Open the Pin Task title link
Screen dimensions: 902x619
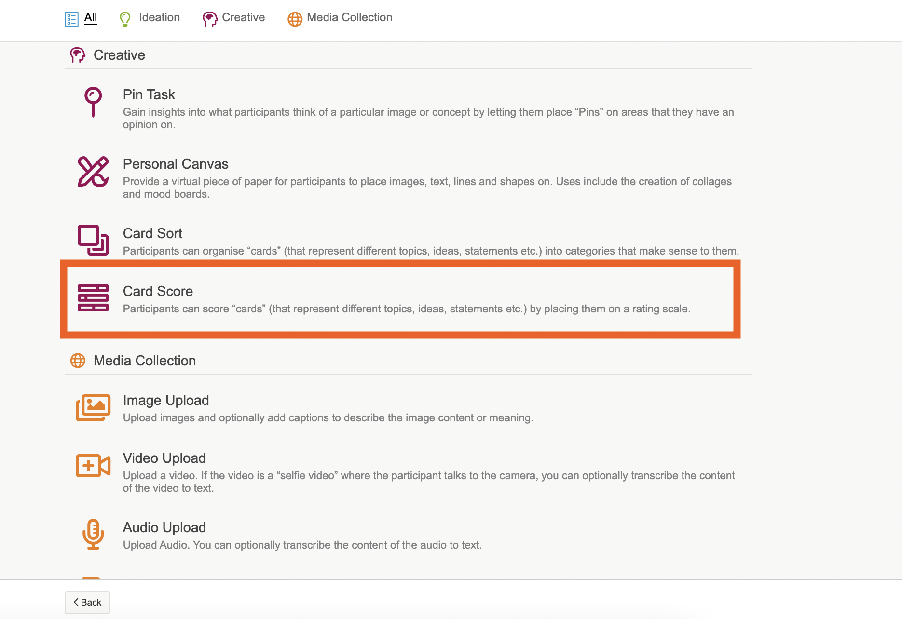(x=149, y=94)
